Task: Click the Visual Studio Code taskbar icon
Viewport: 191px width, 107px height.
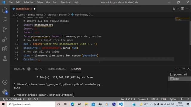Action: tap(121, 104)
